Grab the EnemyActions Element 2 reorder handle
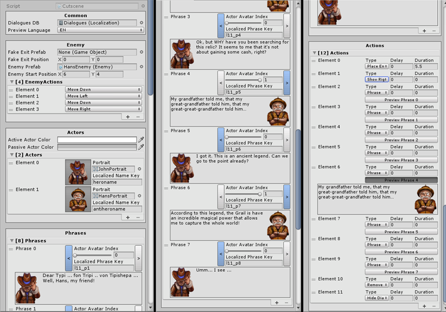Viewport: 446px width, 312px height. pyautogui.click(x=11, y=103)
